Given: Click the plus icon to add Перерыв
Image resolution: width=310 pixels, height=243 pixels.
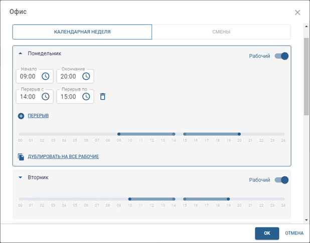Looking at the screenshot, I should click(x=21, y=116).
